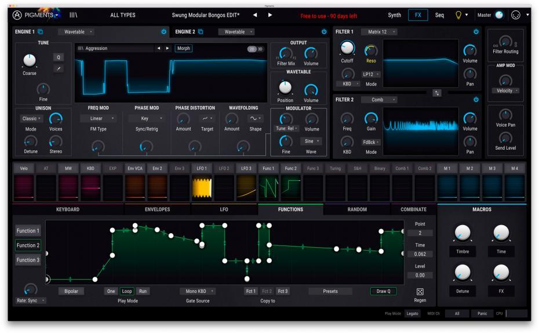Click the tune Q quantize button

[59, 57]
